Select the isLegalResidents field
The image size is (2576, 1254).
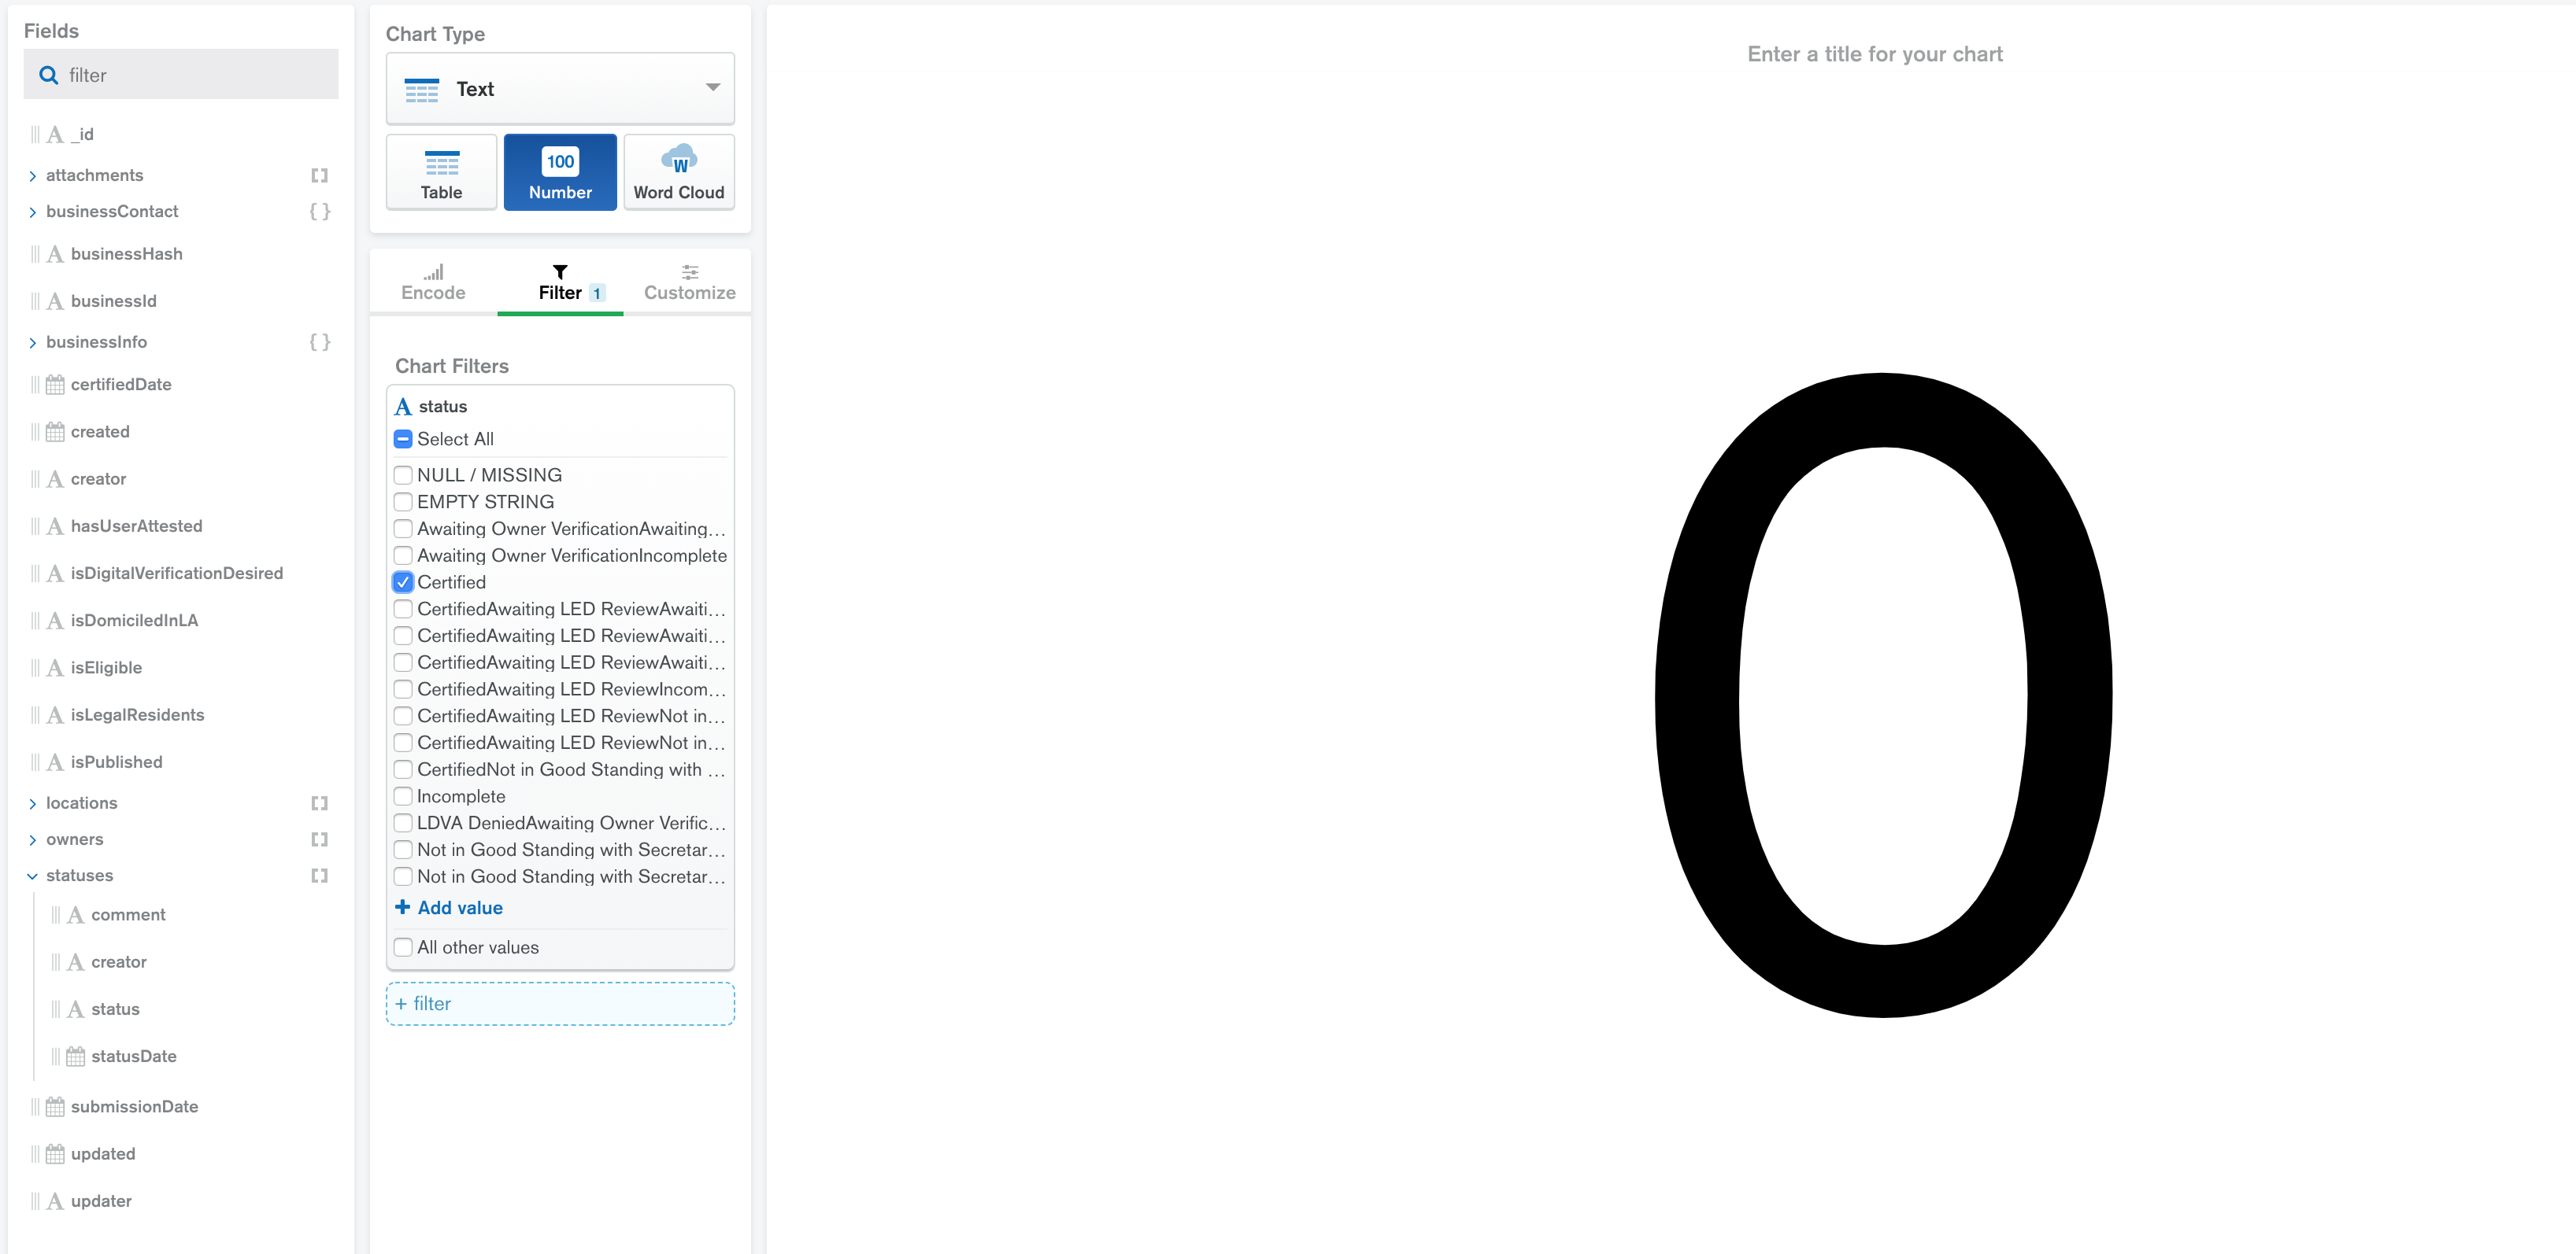coord(137,715)
